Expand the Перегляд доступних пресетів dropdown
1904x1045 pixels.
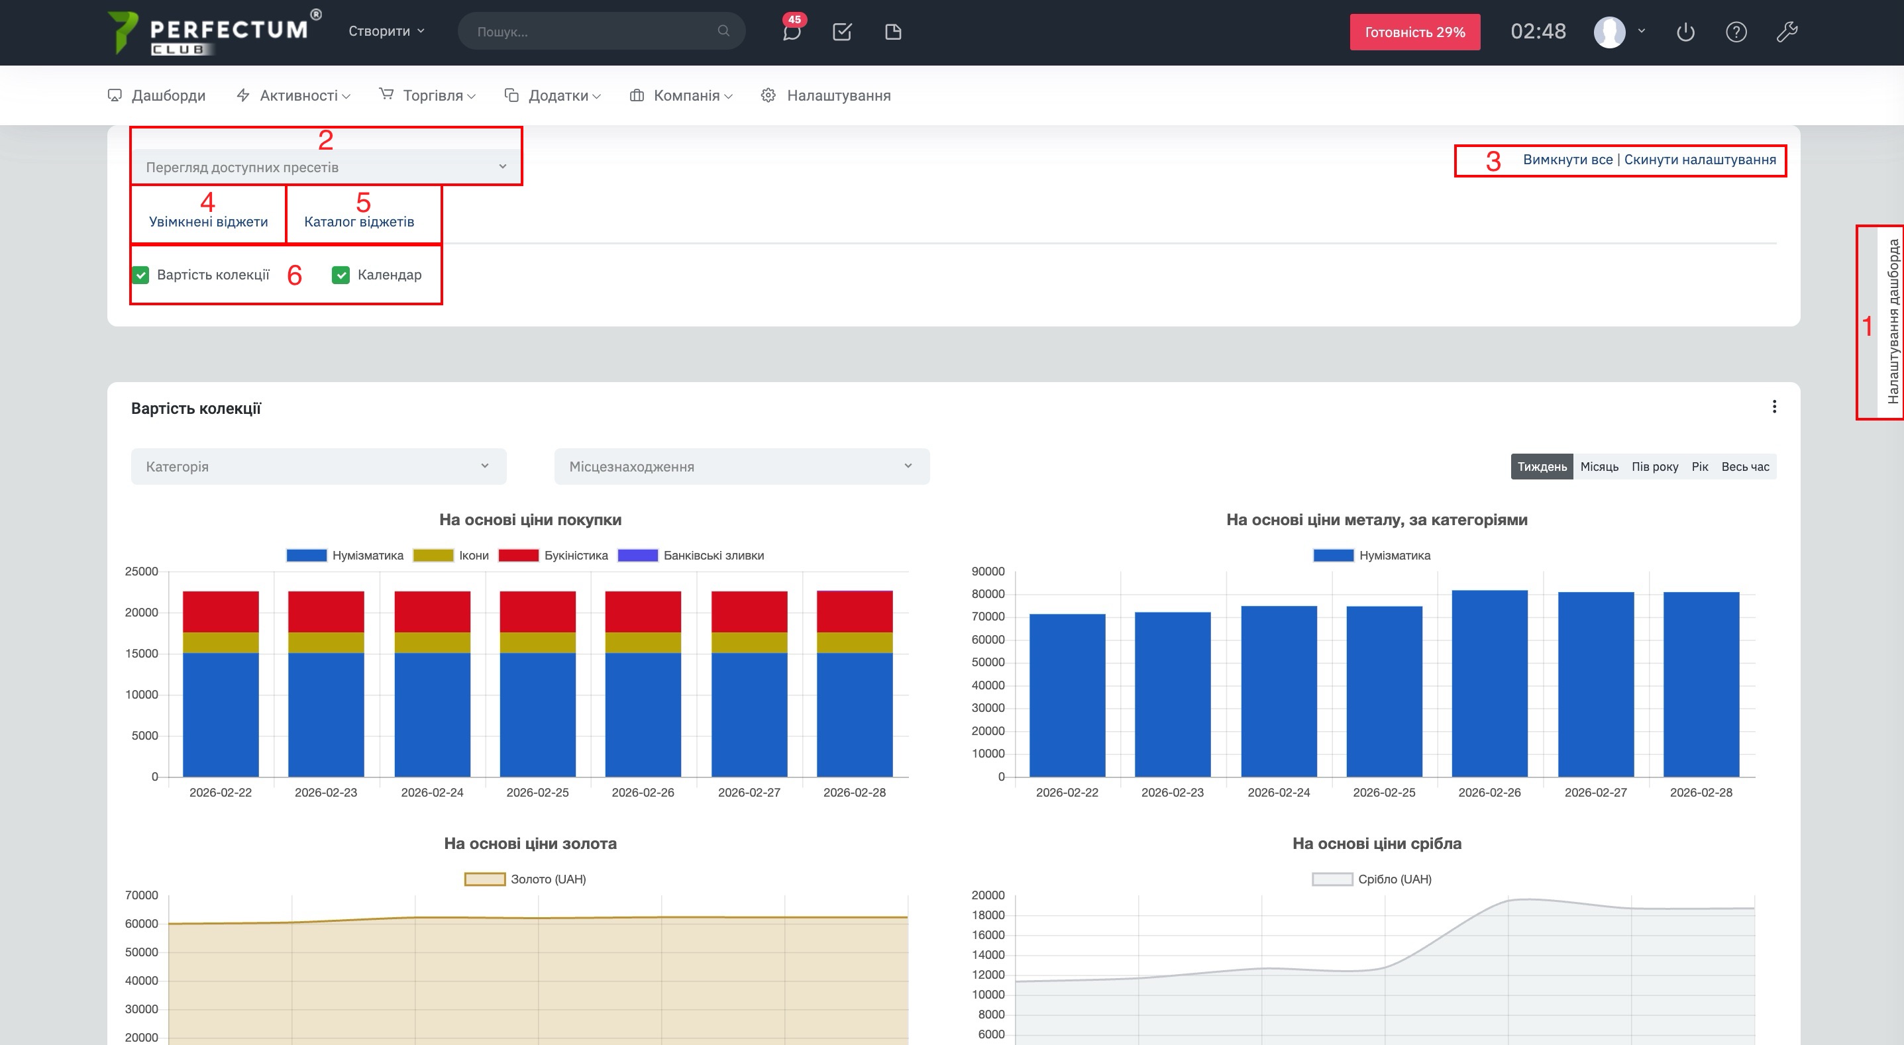coord(326,167)
